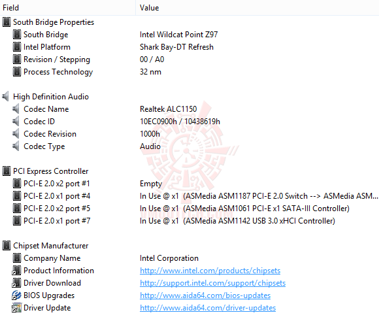Select the Codec ID field label
This screenshot has width=379, height=319.
[39, 122]
